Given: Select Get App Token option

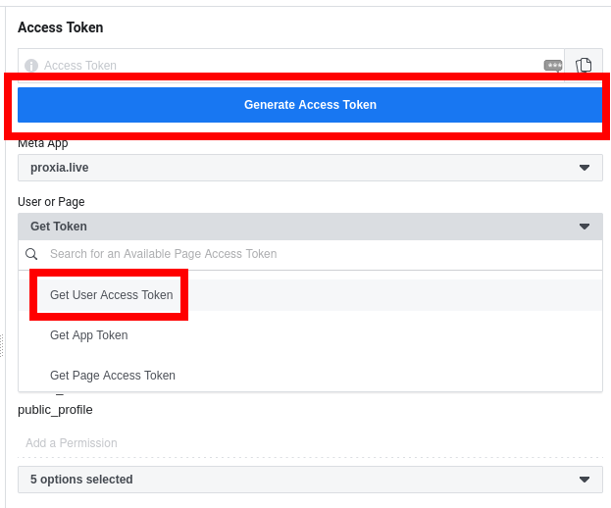Looking at the screenshot, I should click(x=89, y=335).
